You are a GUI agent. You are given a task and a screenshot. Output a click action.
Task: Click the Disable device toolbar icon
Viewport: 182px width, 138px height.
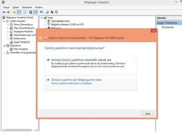coord(56,12)
